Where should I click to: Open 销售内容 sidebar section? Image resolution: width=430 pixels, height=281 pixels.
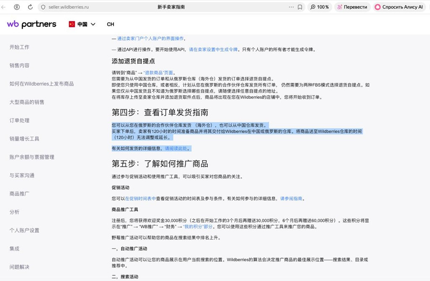[x=19, y=65]
